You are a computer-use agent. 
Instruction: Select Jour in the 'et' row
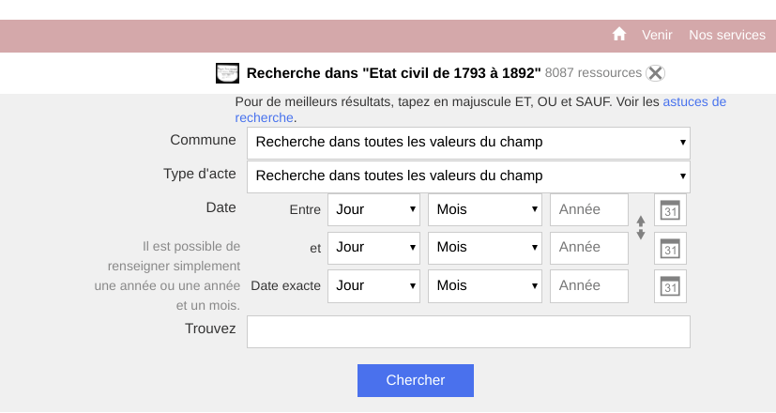[373, 248]
